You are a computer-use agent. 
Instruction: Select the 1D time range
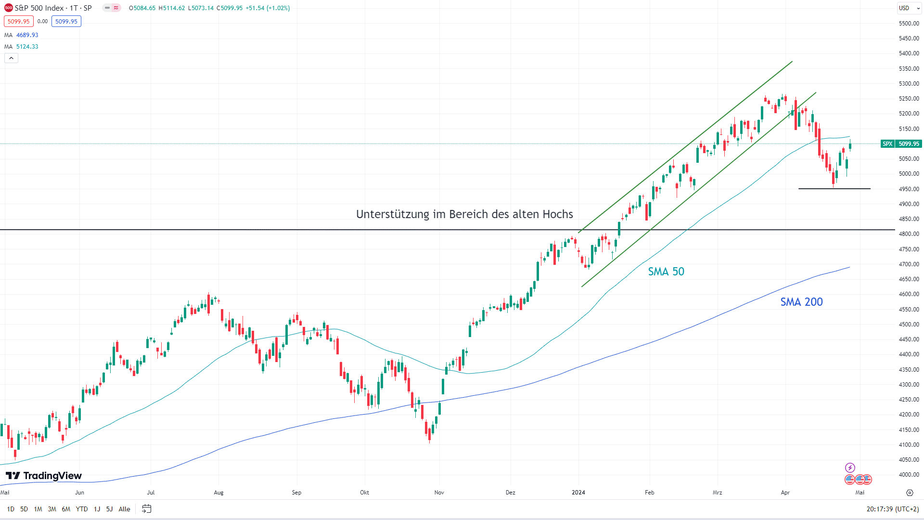click(11, 509)
